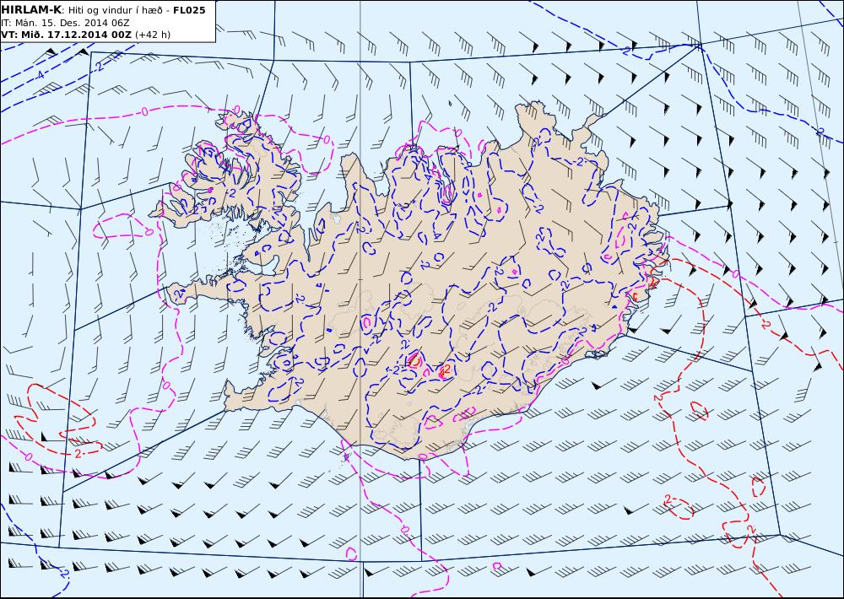The height and width of the screenshot is (599, 844).
Task: Click the '(+42 h)' forecast offset text
Action: 152,35
